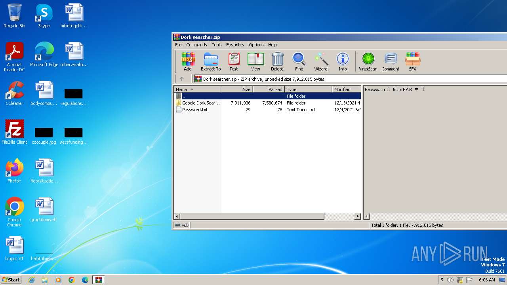Select the parent folder '..' row
This screenshot has width=507, height=285.
(x=267, y=96)
